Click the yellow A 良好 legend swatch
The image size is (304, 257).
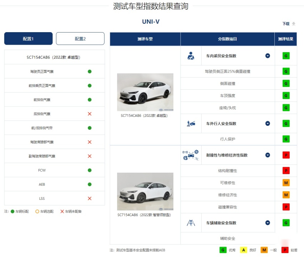pos(243,250)
